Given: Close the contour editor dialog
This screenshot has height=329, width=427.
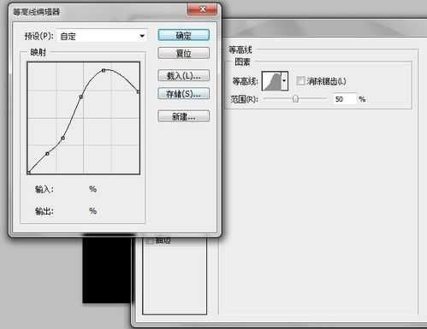Looking at the screenshot, I should 202,9.
